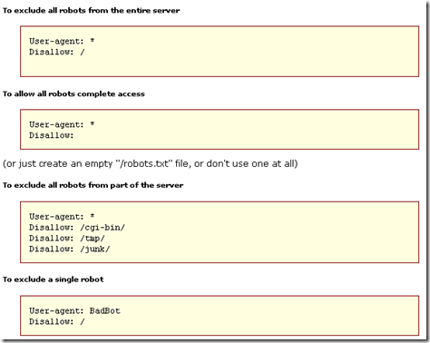
Task: Click 'Disallow: /' under User-agent: BadBot
Action: click(x=57, y=321)
